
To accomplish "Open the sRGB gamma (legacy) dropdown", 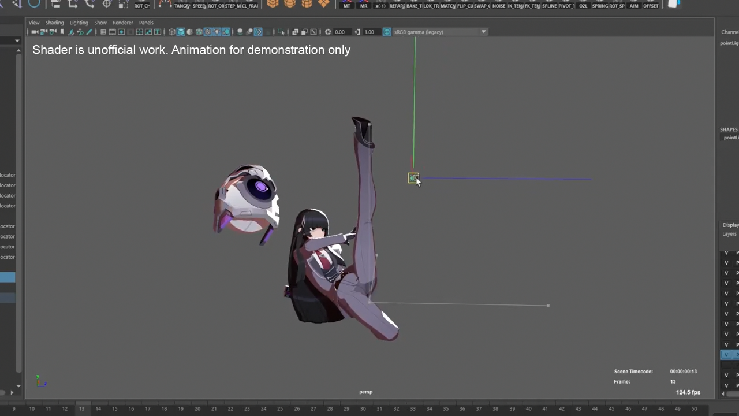I will [x=441, y=32].
